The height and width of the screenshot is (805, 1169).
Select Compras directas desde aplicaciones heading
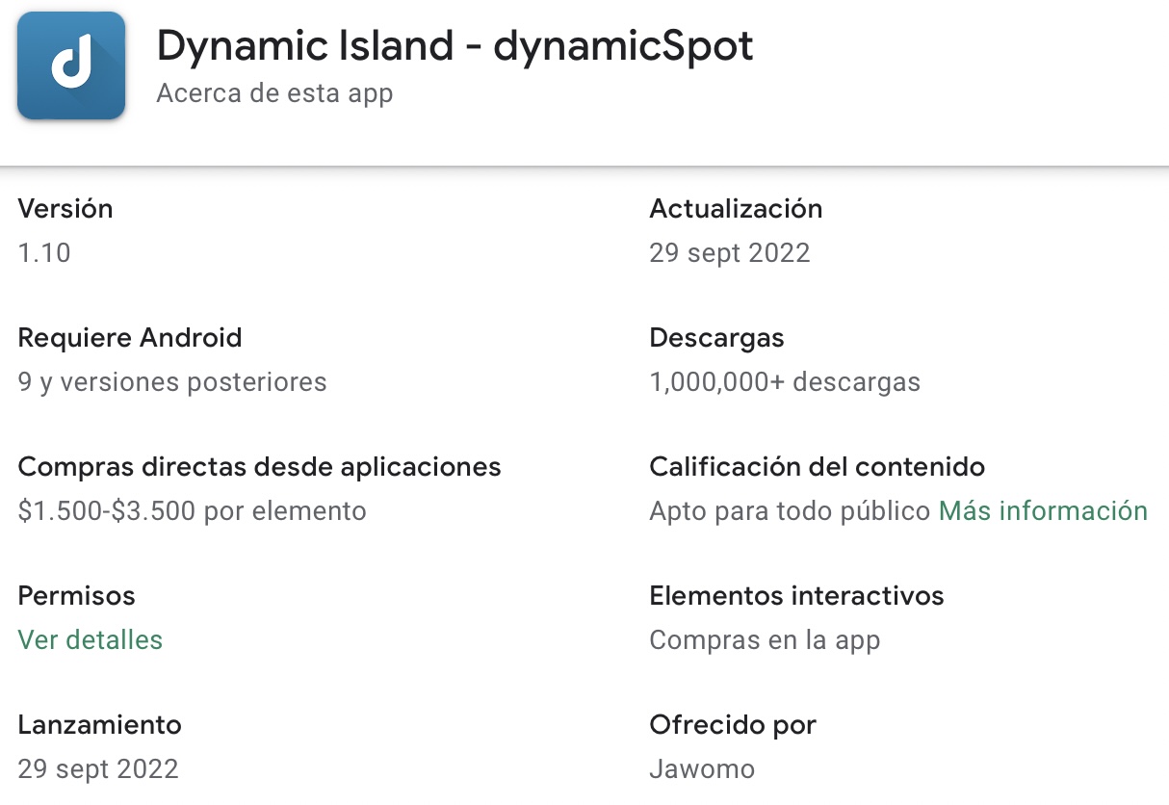[x=260, y=467]
